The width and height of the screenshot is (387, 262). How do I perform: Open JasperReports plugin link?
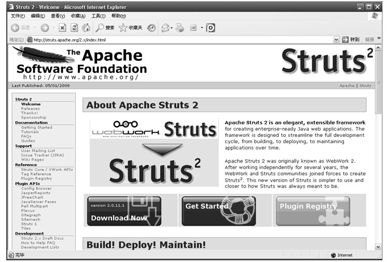[x=36, y=193]
